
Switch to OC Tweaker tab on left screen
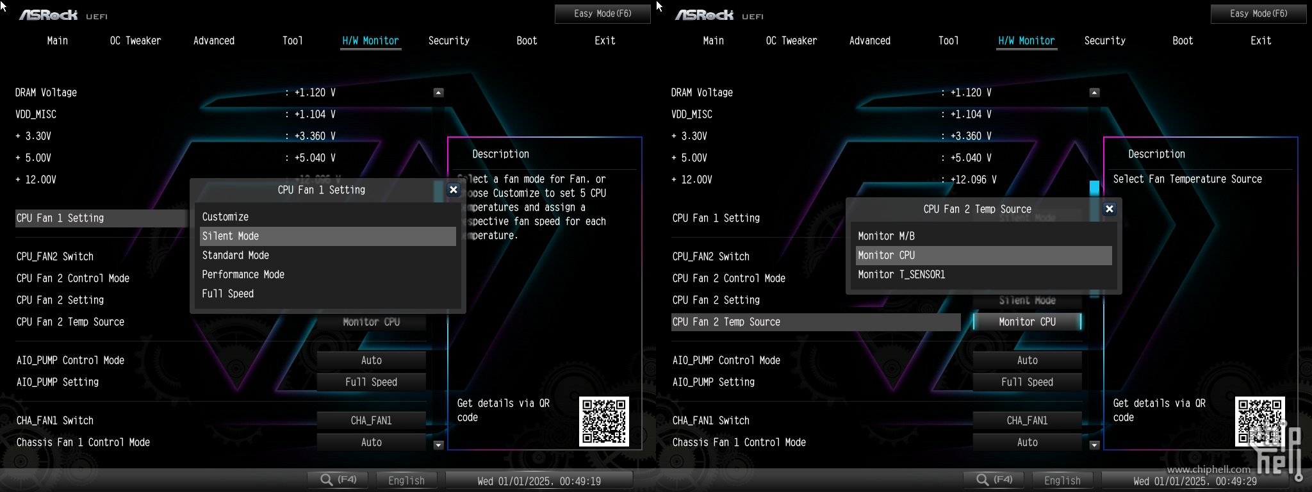[x=135, y=41]
